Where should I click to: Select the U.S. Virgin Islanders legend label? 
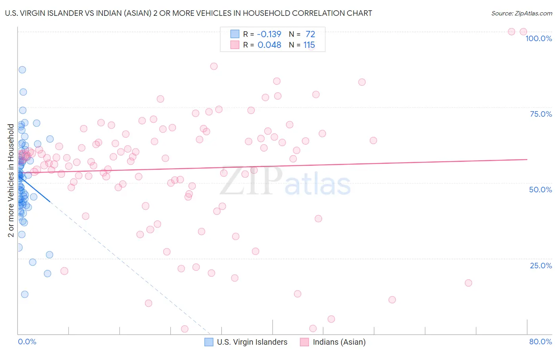(252, 342)
